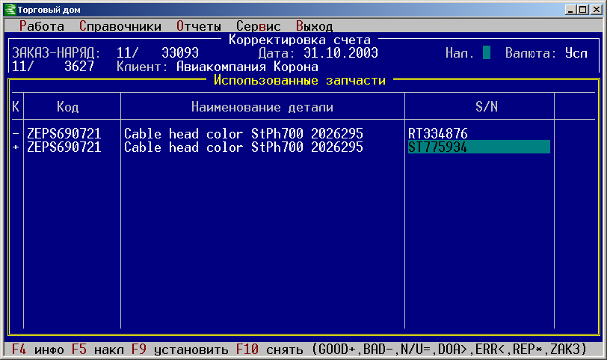Click the S/N column header
This screenshot has height=360, width=607.
(x=487, y=106)
